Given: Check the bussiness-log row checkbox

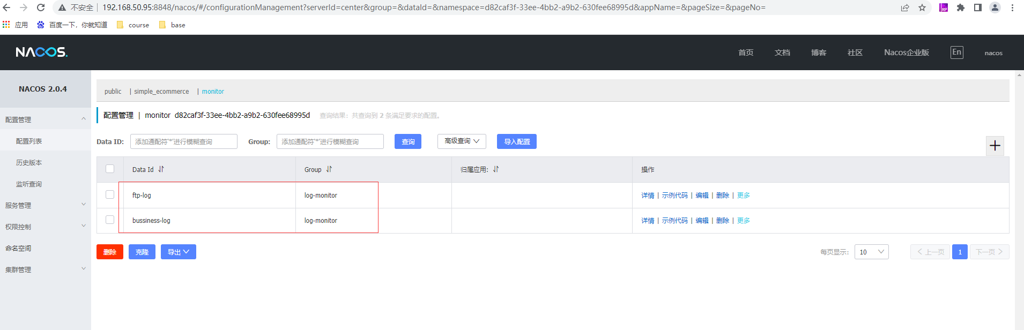Looking at the screenshot, I should coord(110,220).
